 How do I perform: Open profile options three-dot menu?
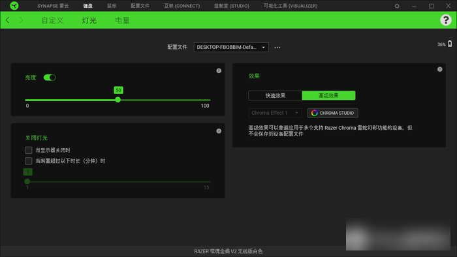pyautogui.click(x=277, y=47)
